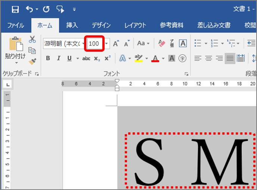Switch to the 差し込み文書 tab
Image resolution: width=257 pixels, height=190 pixels.
pyautogui.click(x=214, y=25)
